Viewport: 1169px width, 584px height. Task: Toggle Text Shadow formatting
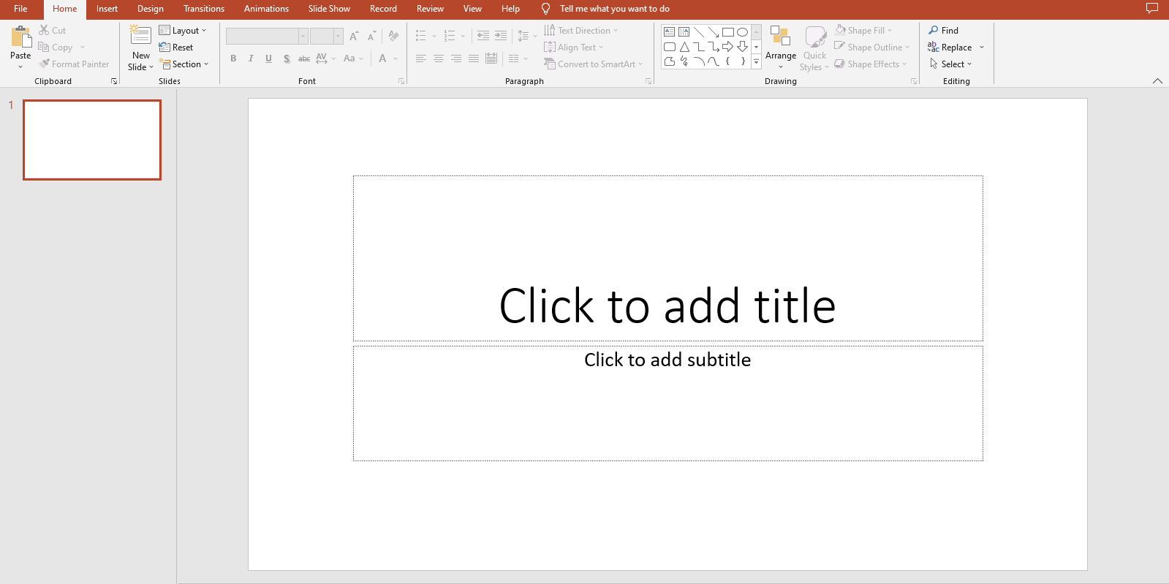pyautogui.click(x=287, y=58)
